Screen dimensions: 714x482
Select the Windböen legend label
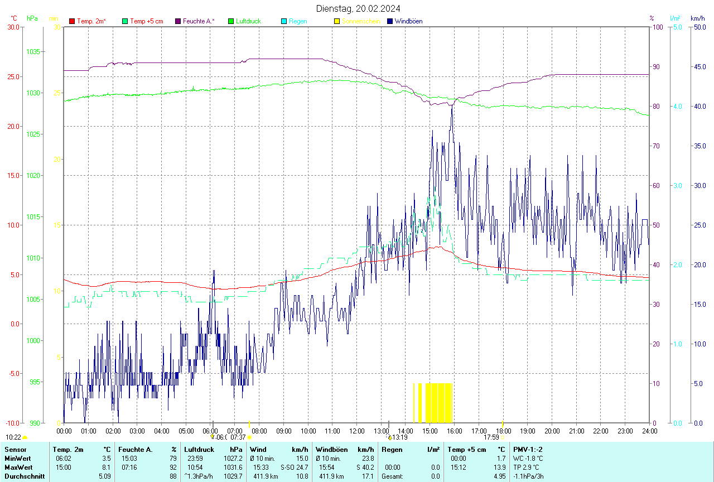click(409, 21)
